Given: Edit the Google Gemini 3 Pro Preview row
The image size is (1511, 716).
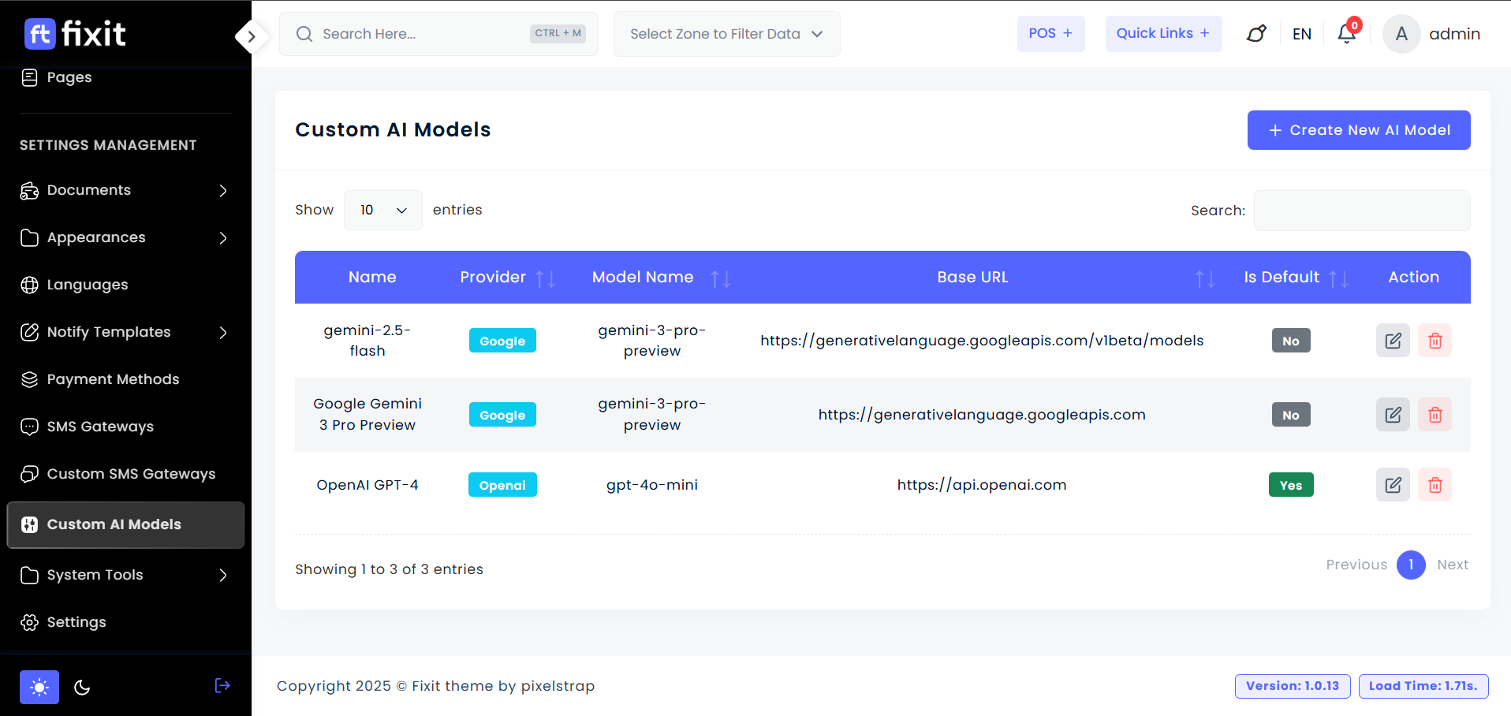Looking at the screenshot, I should (1393, 415).
